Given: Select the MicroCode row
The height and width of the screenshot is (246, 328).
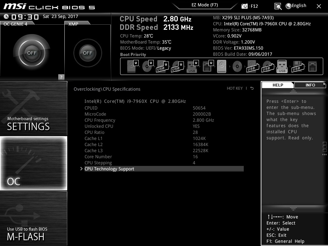Looking at the screenshot, I should (x=164, y=114).
